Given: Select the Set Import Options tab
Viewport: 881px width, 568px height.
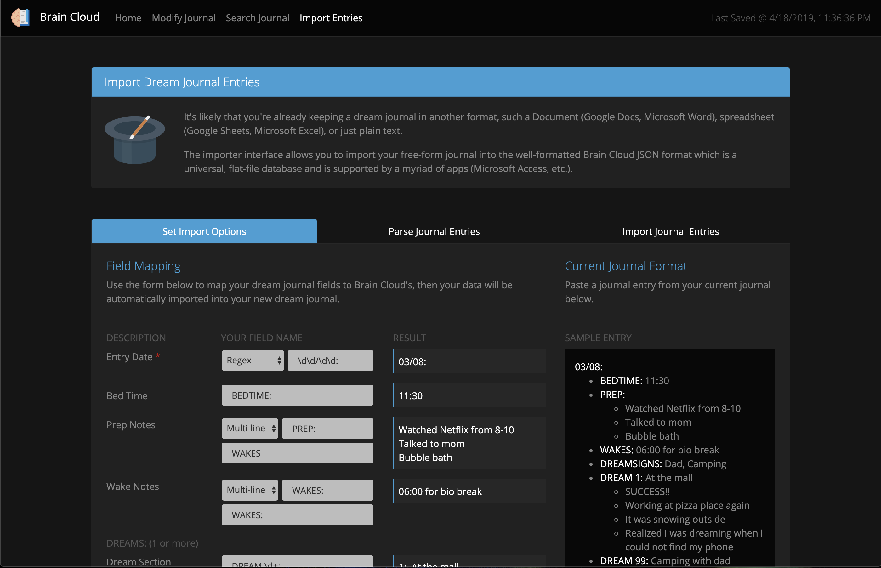Looking at the screenshot, I should click(204, 232).
